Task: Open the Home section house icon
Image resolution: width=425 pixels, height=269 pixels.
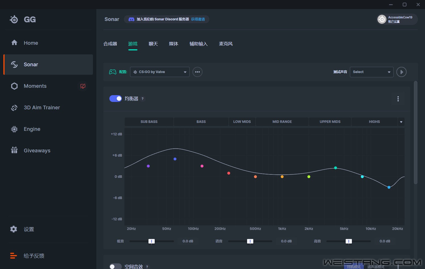Action: point(14,43)
